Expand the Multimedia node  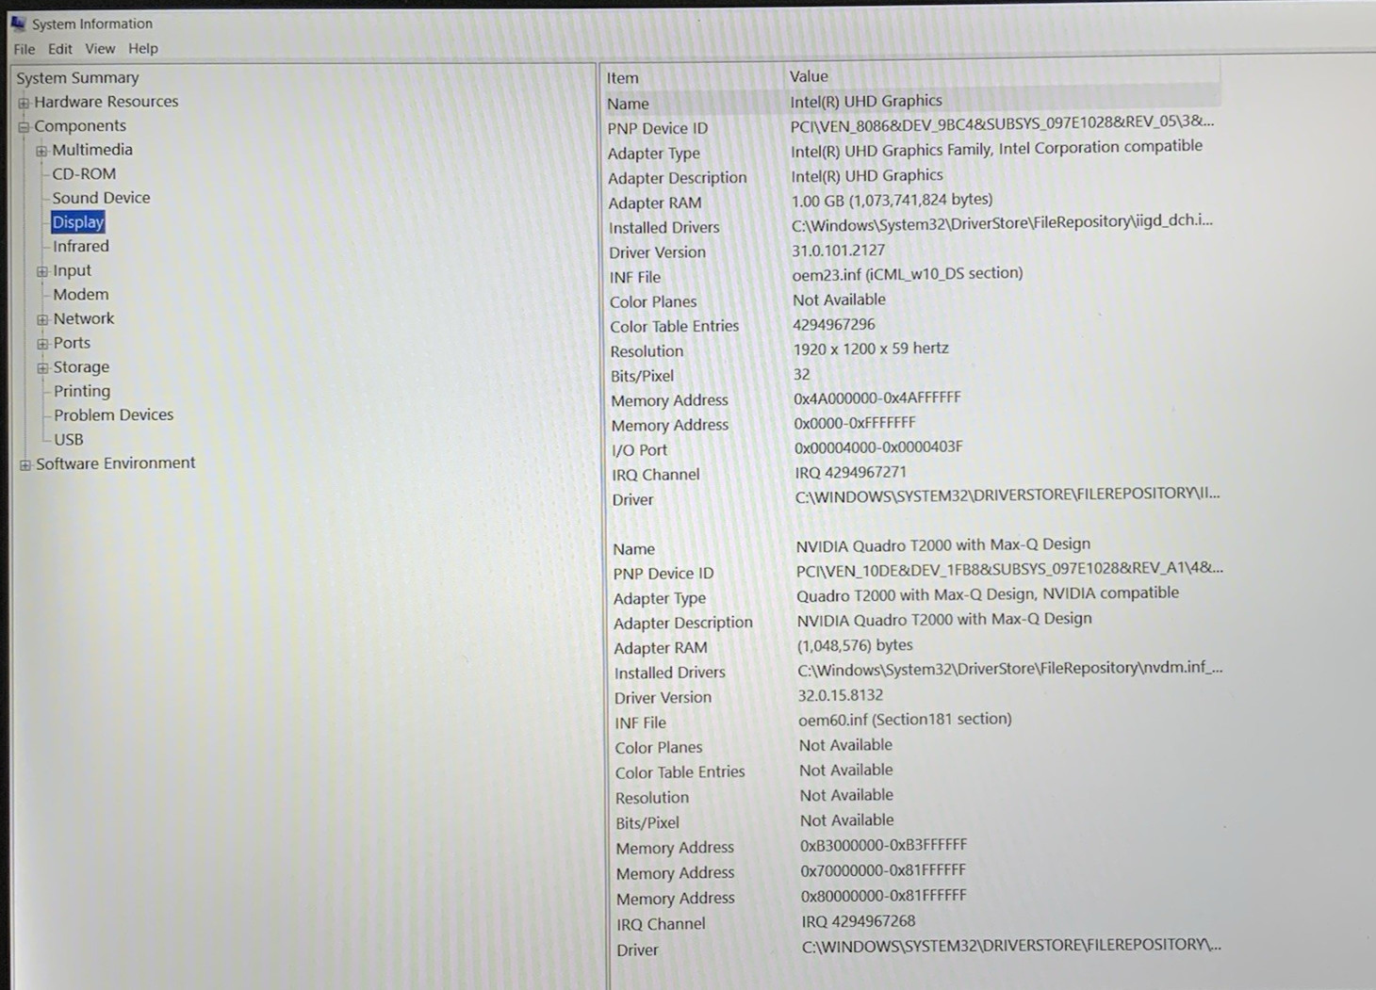click(x=41, y=151)
